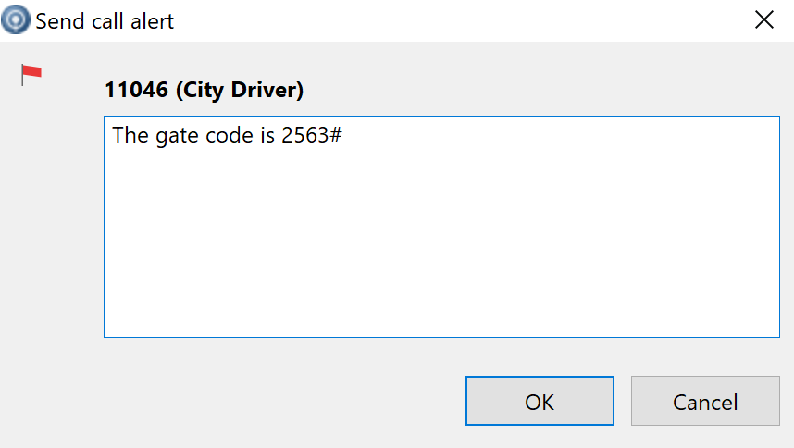794x448 pixels.
Task: Click the Send call alert title text
Action: click(105, 21)
